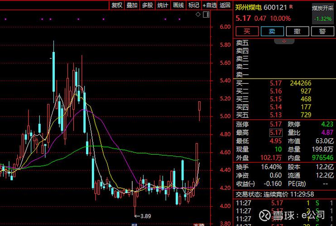Image resolution: width=336 pixels, height=226 pixels.
Task: Click the 最低 value 4.95
Action: point(276,141)
